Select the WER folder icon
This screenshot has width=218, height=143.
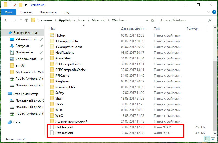pos(52,110)
